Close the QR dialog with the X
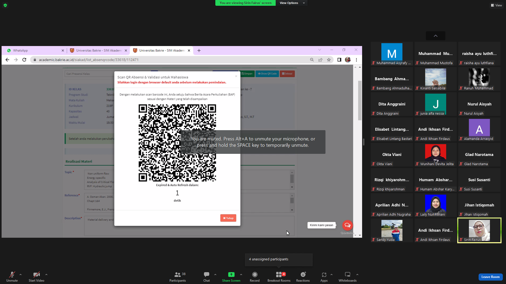Image resolution: width=506 pixels, height=284 pixels. click(x=236, y=76)
